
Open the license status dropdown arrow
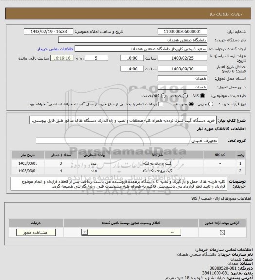tap(85, 232)
